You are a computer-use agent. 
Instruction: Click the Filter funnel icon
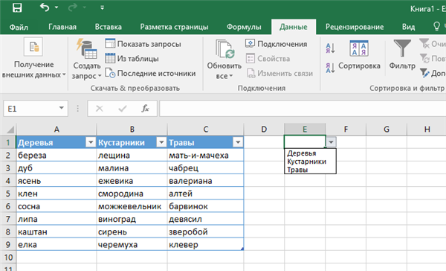click(x=402, y=48)
